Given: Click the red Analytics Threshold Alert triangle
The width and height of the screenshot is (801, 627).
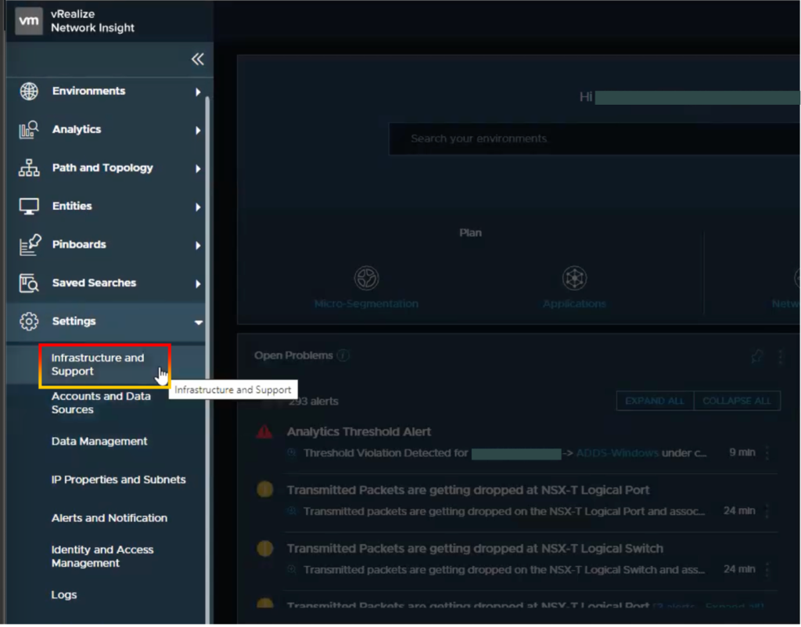Looking at the screenshot, I should pyautogui.click(x=264, y=433).
